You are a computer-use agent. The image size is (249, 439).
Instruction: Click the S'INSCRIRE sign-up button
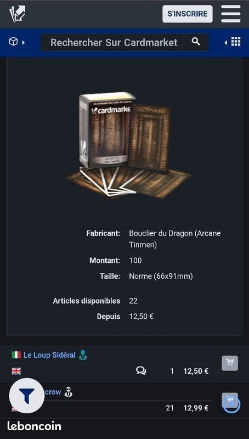point(188,14)
